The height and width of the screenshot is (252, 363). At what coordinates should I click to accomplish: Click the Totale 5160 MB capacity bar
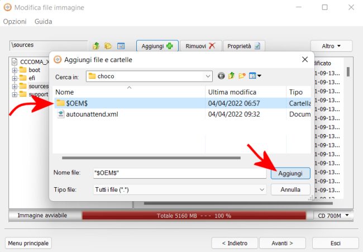tap(194, 216)
